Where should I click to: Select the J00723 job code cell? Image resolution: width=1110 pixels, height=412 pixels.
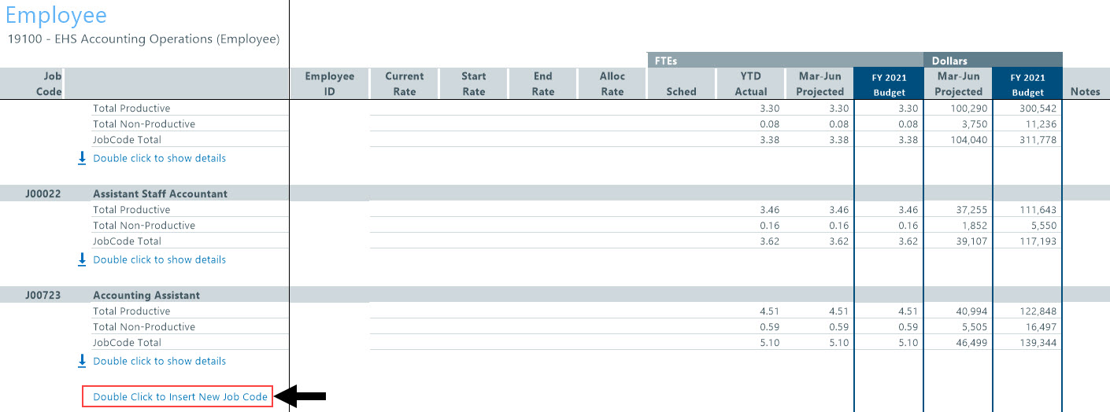coord(43,296)
